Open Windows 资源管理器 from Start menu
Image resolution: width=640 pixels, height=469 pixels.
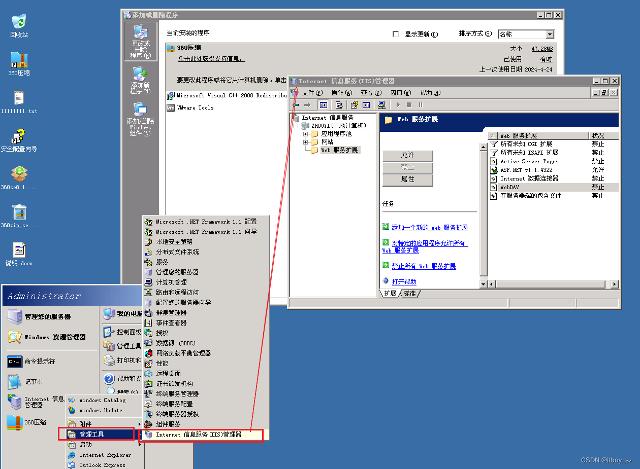(47, 337)
